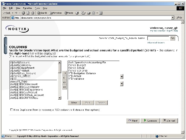Open the Forward button history dropdown arrow
The image size is (186, 140).
coord(20,13)
